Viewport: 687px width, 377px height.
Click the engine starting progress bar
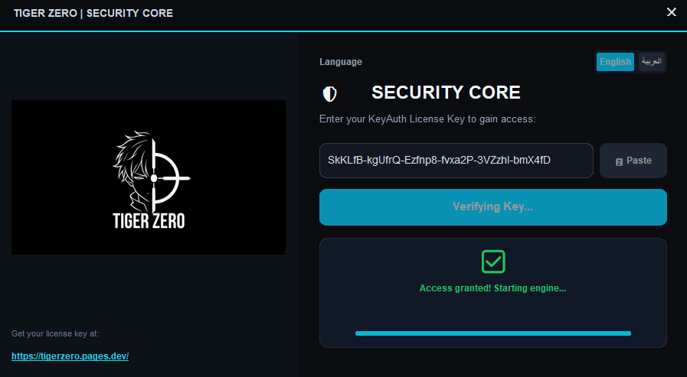(493, 333)
